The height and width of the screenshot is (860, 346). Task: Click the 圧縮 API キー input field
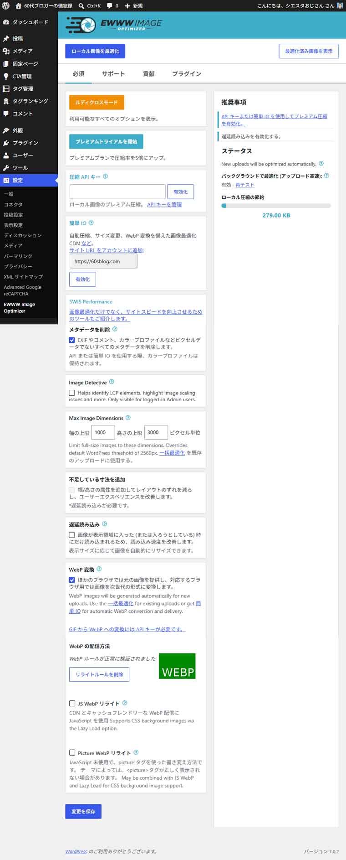[x=117, y=192]
